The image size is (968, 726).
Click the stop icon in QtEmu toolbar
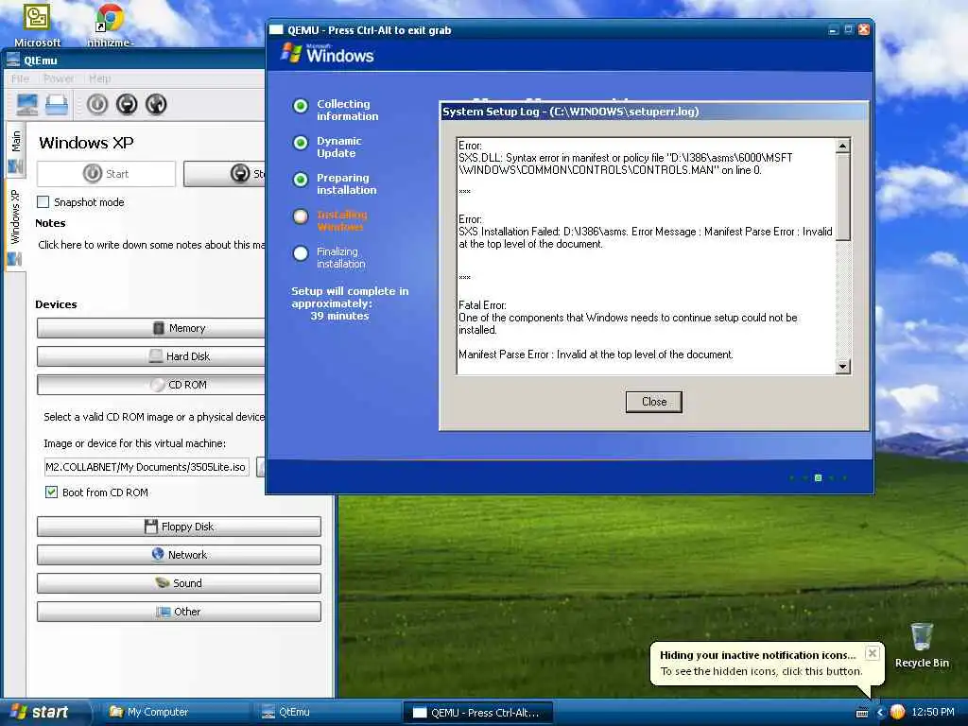point(127,104)
